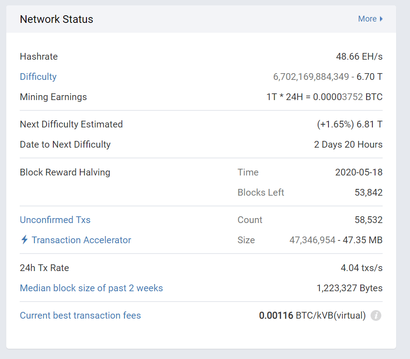Select the size value 47,346,954 - 47.35 MB
The width and height of the screenshot is (410, 359).
336,240
